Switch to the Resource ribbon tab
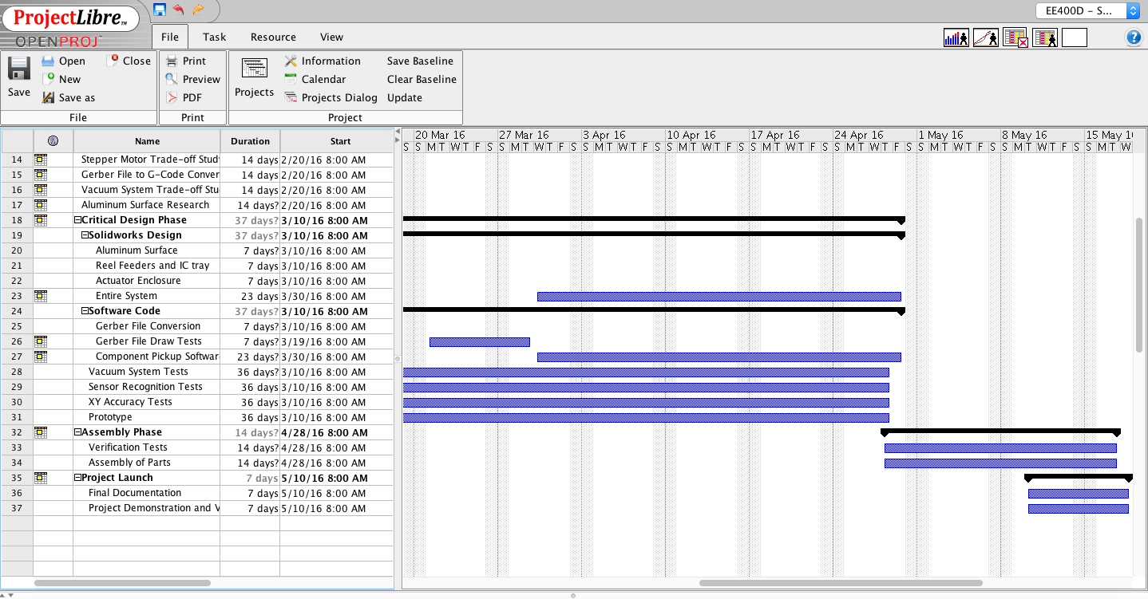 click(x=273, y=37)
